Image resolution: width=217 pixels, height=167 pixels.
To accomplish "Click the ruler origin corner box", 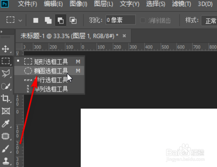I will [x=20, y=47].
